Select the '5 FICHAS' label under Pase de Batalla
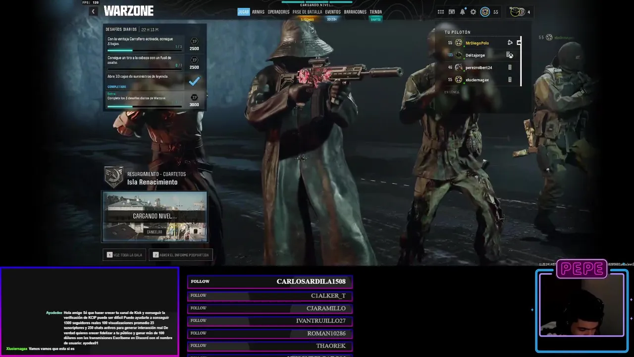Viewport: 634px width, 357px height. coord(307,19)
